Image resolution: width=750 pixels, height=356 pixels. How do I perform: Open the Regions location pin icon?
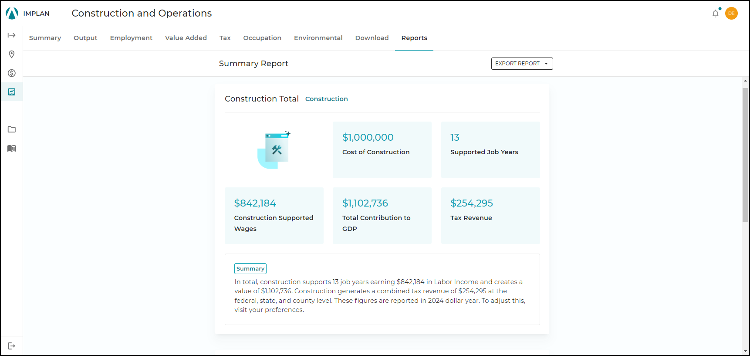tap(12, 54)
